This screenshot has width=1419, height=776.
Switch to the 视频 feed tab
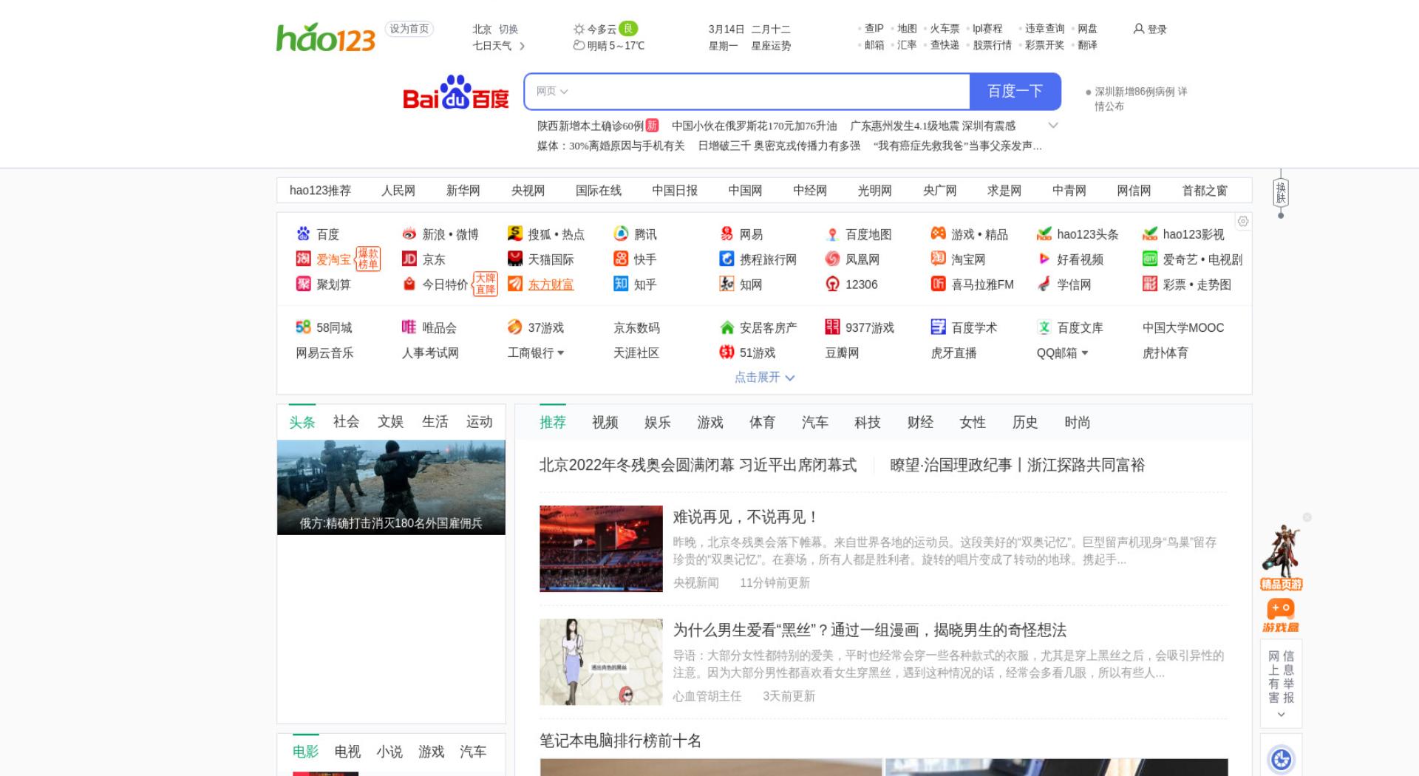point(605,422)
